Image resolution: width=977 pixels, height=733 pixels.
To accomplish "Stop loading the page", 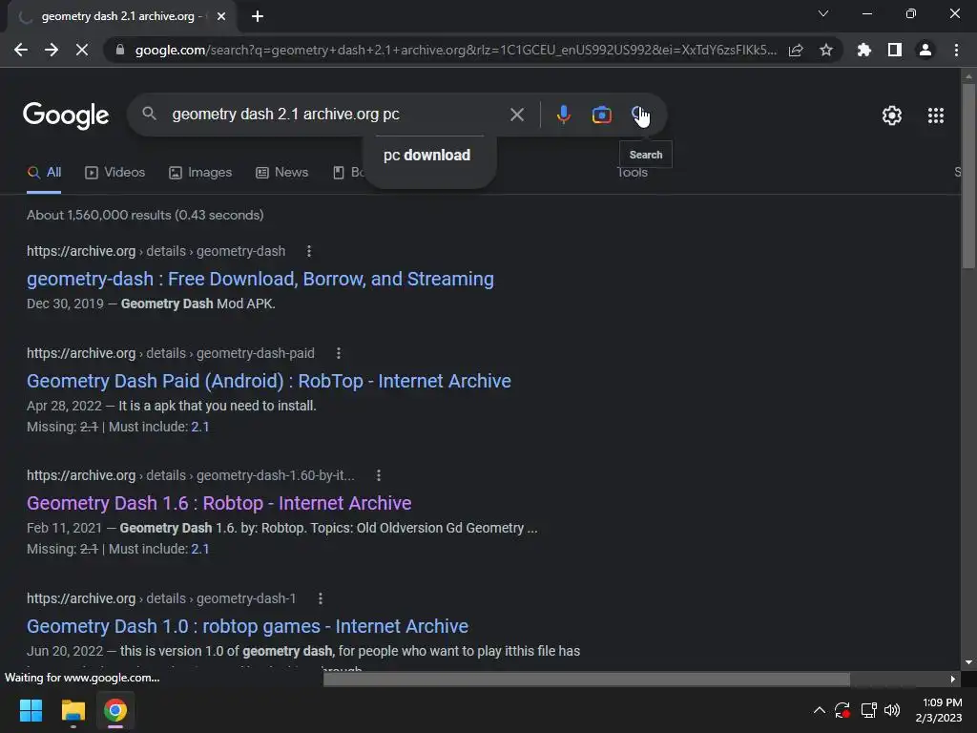I will (x=82, y=50).
